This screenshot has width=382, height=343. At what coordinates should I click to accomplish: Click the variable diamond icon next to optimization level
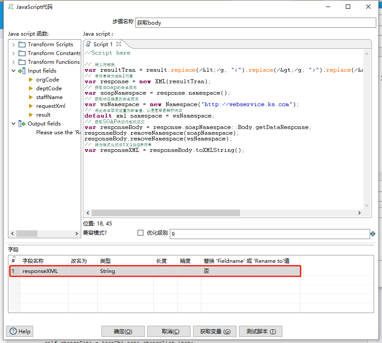[372, 234]
